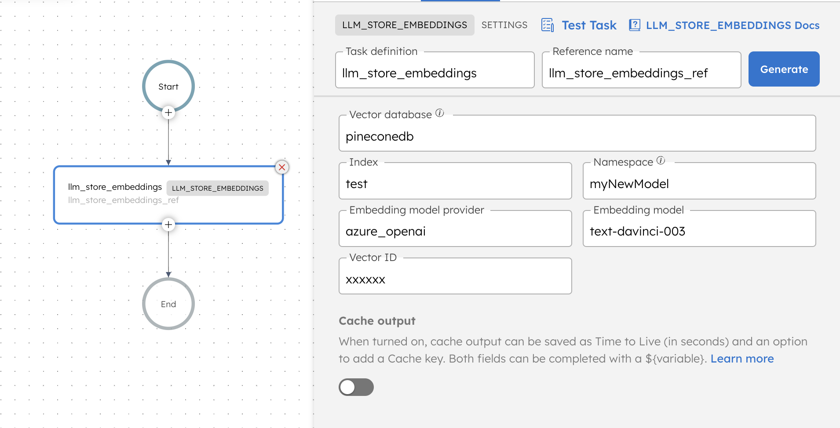Click the llm_store_embeddings_ref text in the node
840x428 pixels.
[x=124, y=200]
